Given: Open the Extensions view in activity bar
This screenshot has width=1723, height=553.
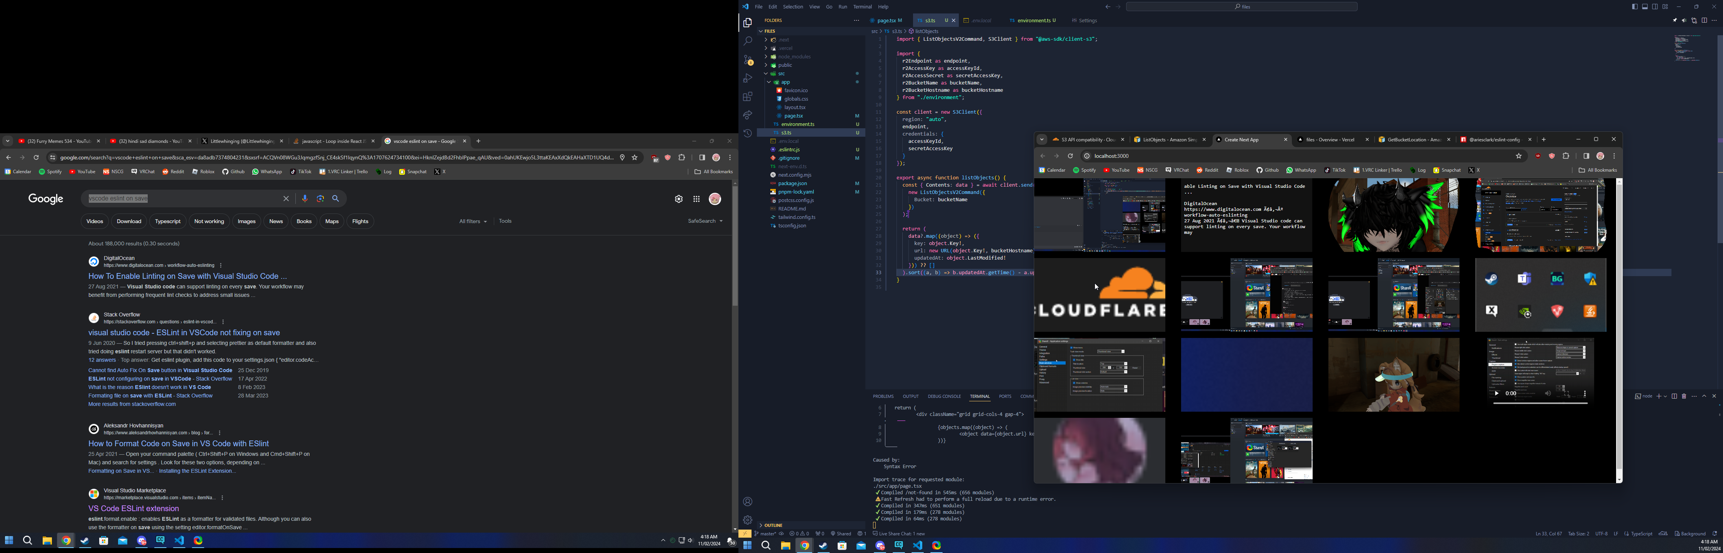Looking at the screenshot, I should pos(748,97).
